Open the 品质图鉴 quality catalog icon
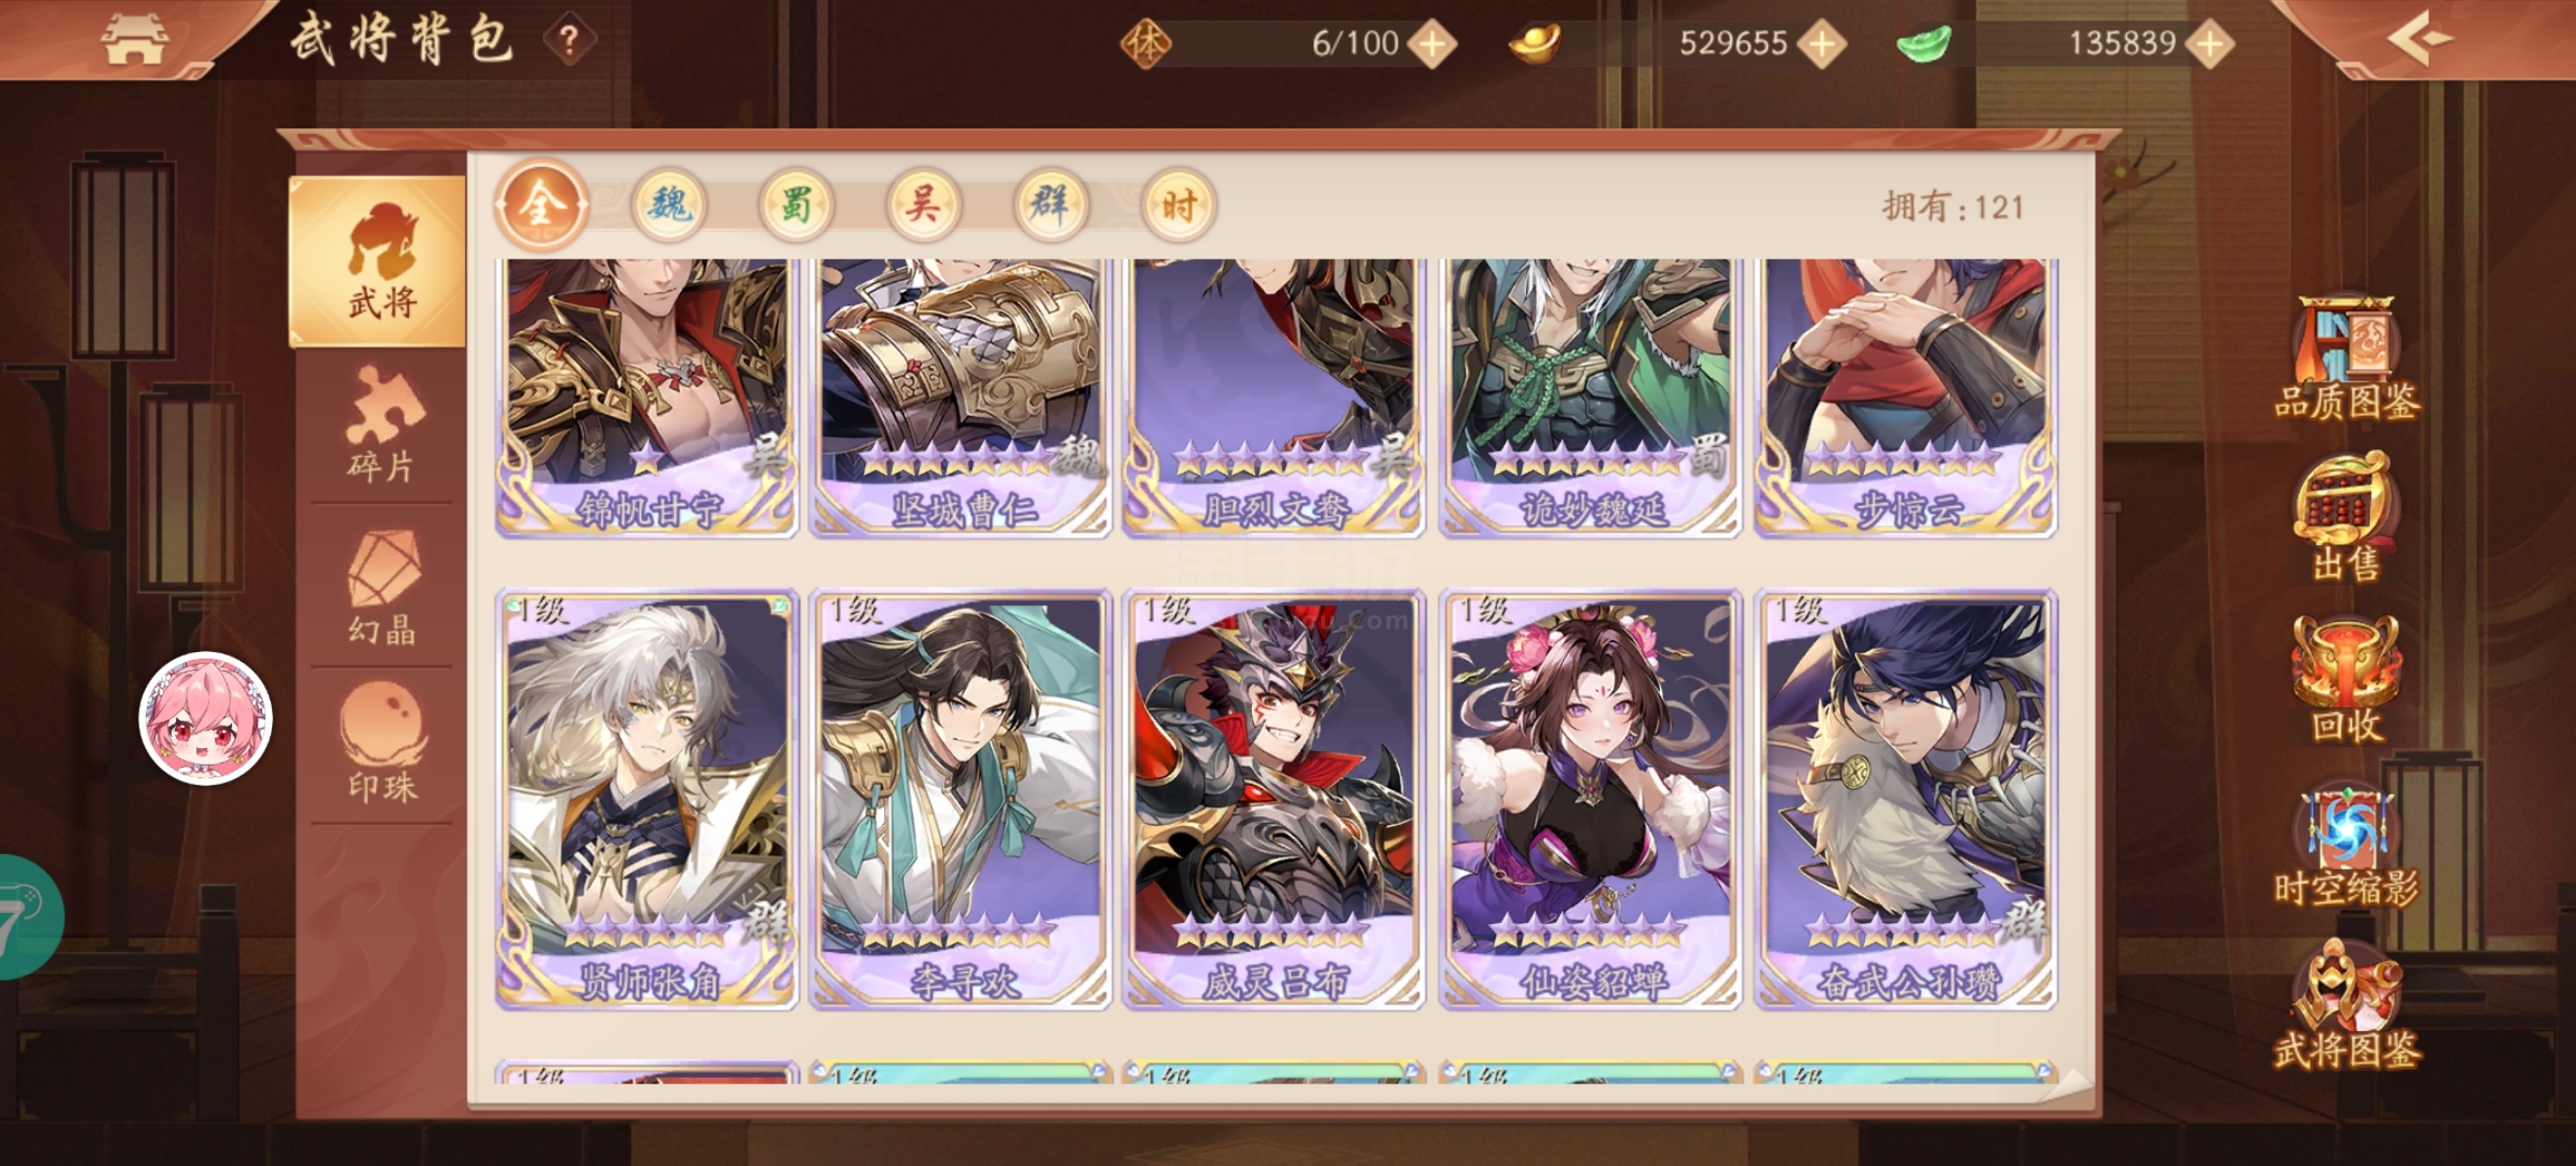This screenshot has height=1166, width=2576. [2346, 357]
